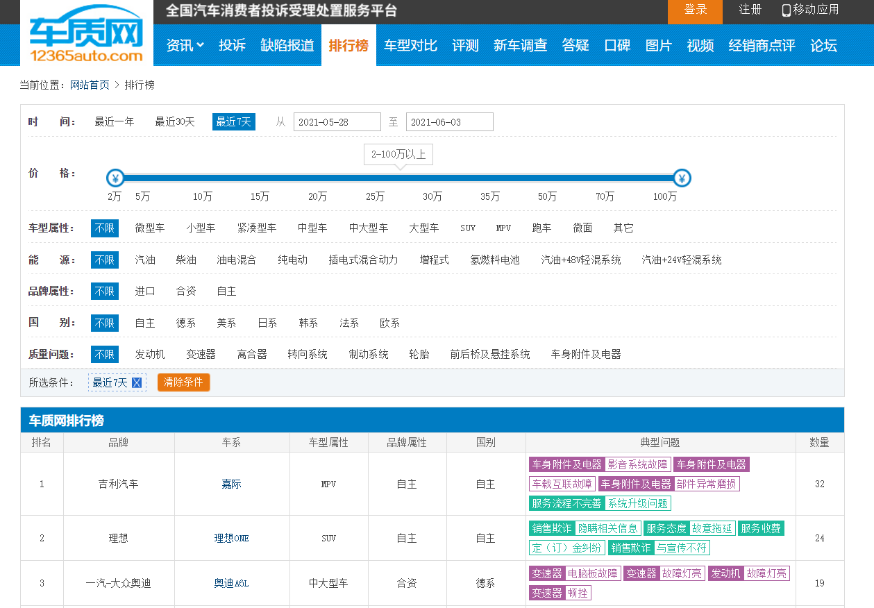Filter by 紧凑型车 body type
Screen dimensions: 874x608
pyautogui.click(x=257, y=228)
